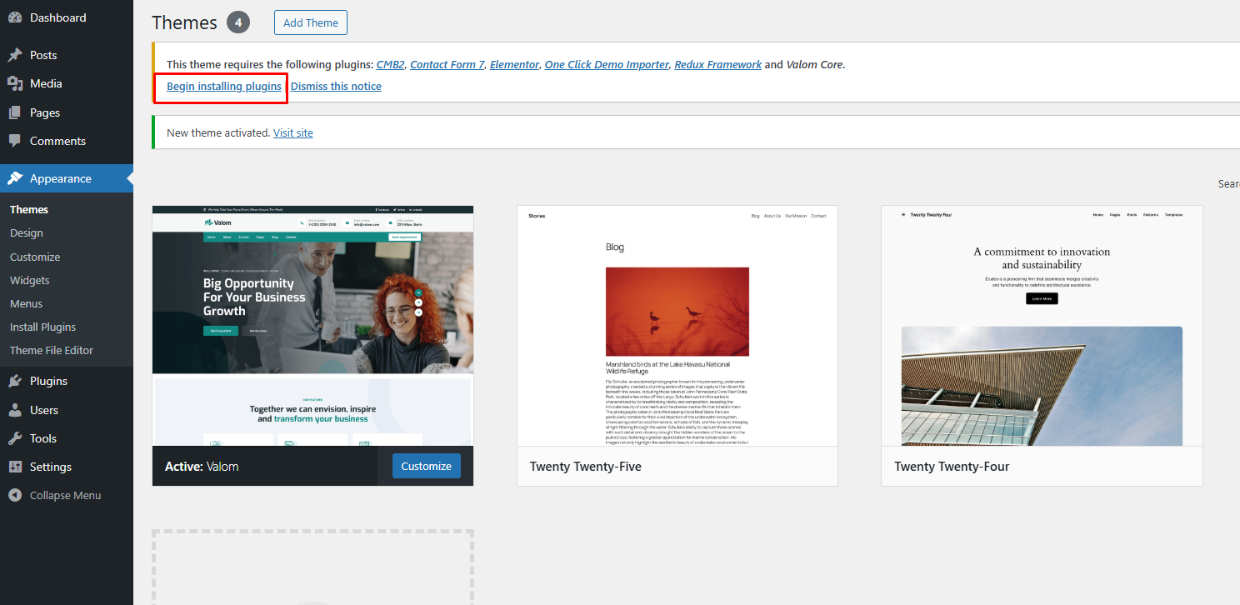Open Theme File Editor
The width and height of the screenshot is (1240, 605).
click(x=52, y=350)
